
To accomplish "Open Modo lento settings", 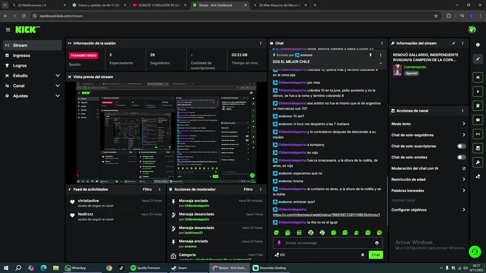I will 429,124.
